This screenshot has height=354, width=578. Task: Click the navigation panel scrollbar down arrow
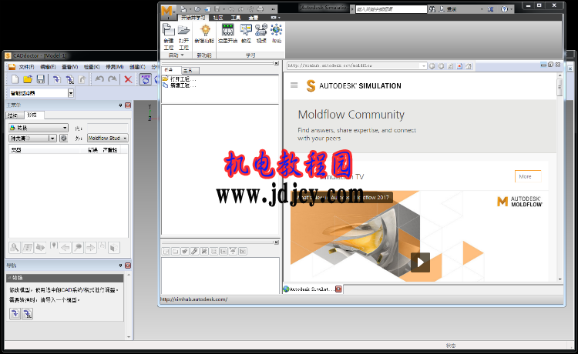129,337
